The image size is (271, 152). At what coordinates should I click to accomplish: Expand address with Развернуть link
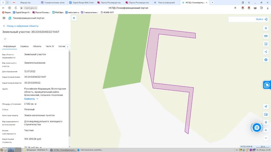pyautogui.click(x=29, y=99)
